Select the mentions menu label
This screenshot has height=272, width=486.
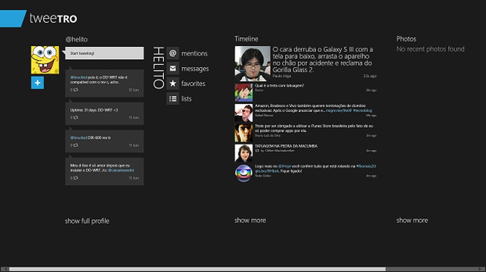pyautogui.click(x=194, y=54)
